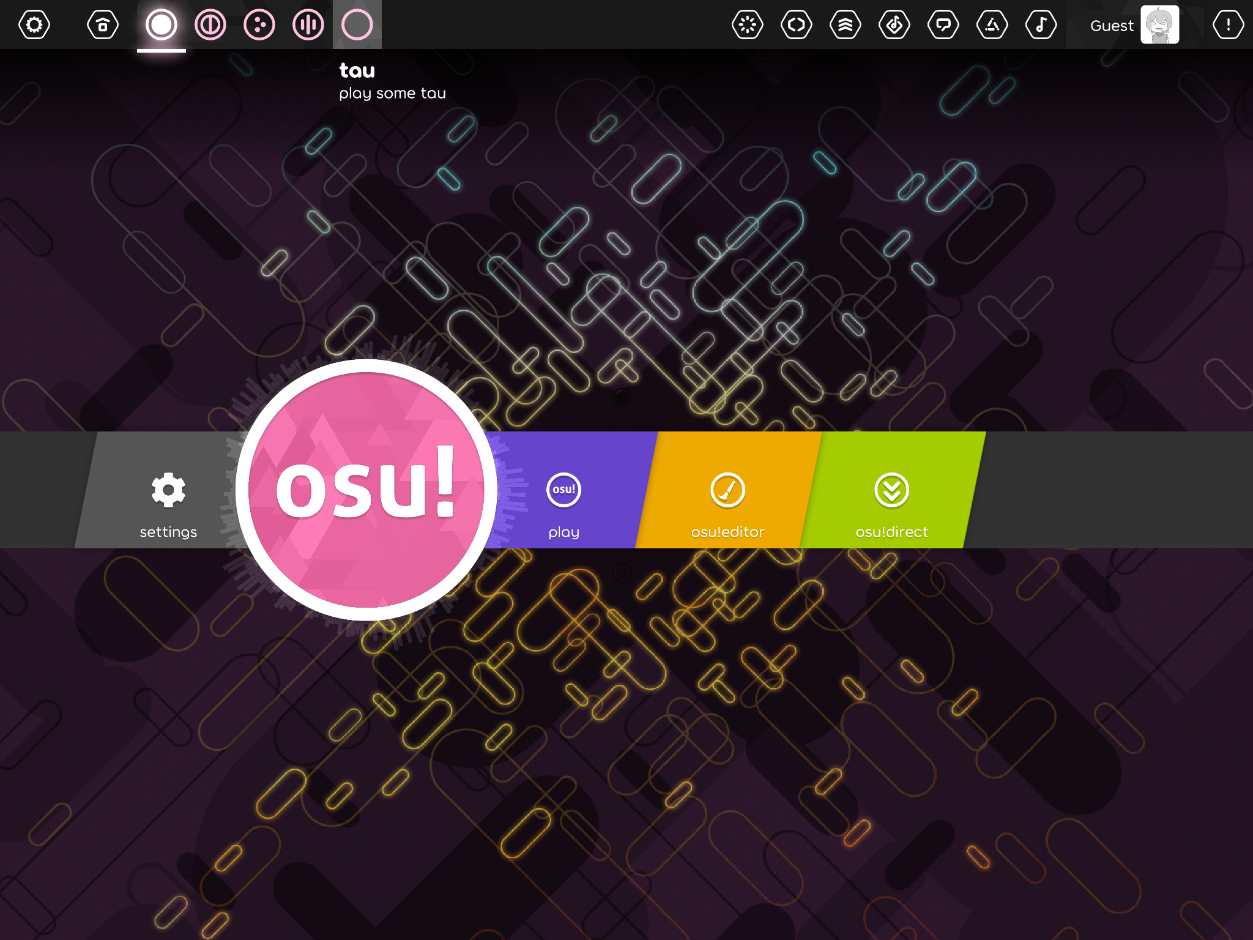Switch to the mania ruleset icon
Image resolution: width=1253 pixels, height=940 pixels.
(x=308, y=24)
